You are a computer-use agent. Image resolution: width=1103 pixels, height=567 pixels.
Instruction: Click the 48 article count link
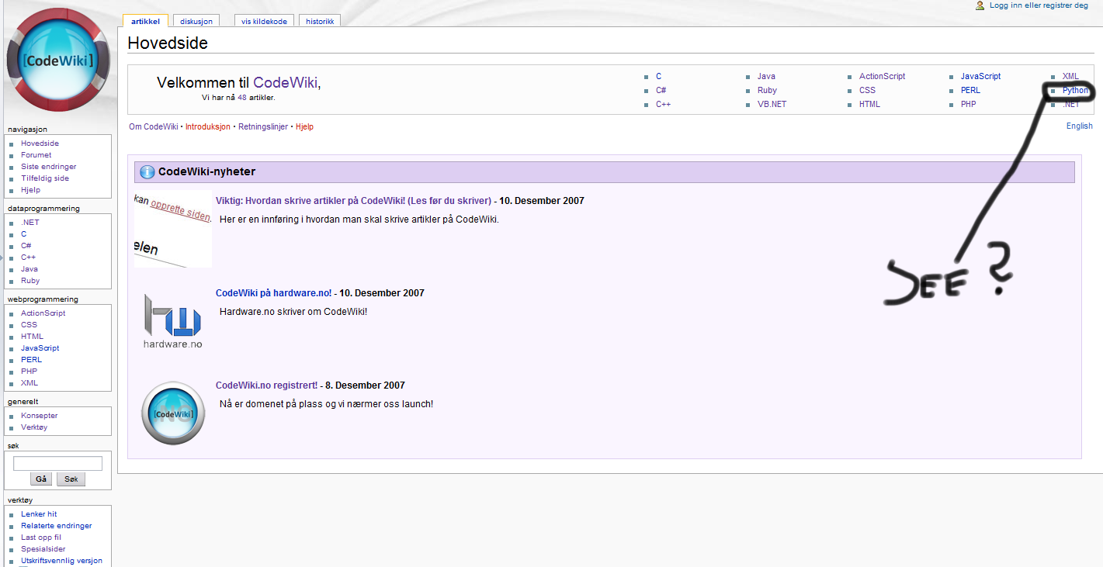click(242, 98)
